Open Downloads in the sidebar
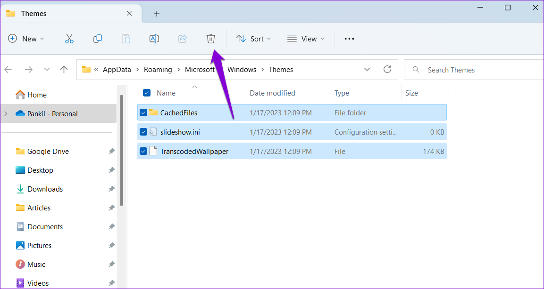Screen dimensions: 544x289 (45, 189)
